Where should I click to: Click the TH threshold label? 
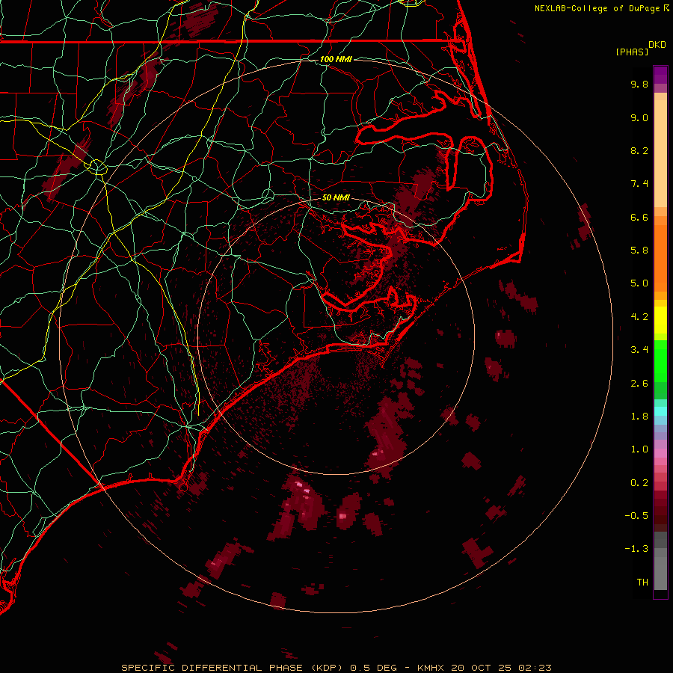(642, 583)
